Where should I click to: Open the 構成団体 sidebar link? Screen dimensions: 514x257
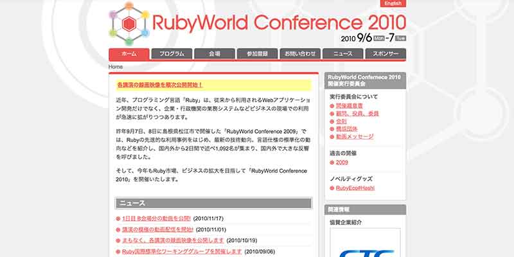click(x=347, y=129)
